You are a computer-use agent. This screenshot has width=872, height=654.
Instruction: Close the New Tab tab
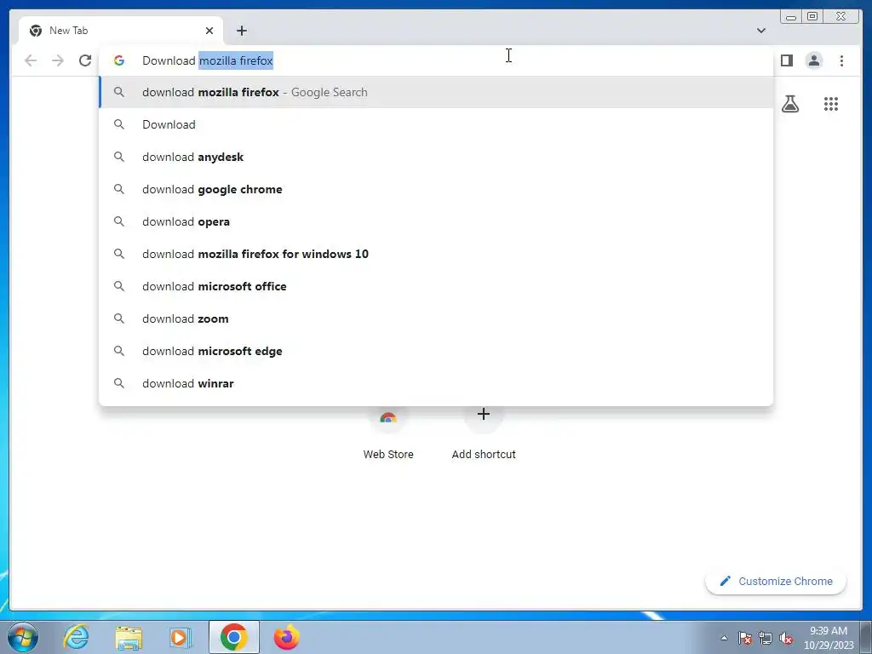pyautogui.click(x=209, y=31)
